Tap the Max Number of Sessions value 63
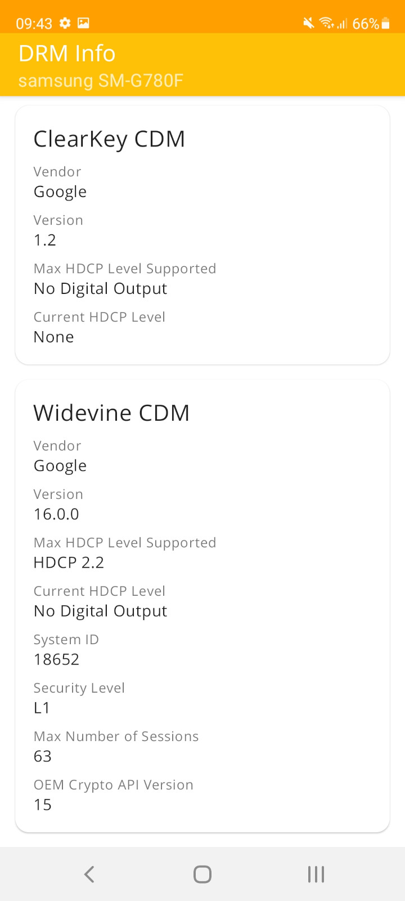405x901 pixels. click(43, 756)
